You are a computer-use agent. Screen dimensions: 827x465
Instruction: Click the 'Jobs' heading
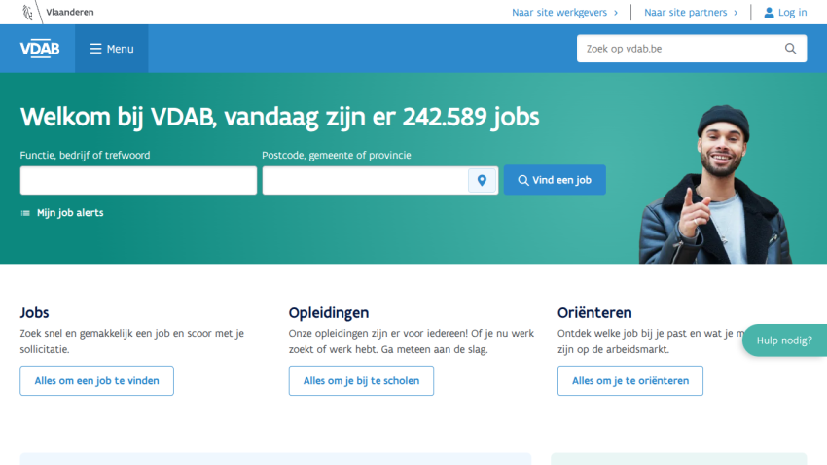point(34,312)
